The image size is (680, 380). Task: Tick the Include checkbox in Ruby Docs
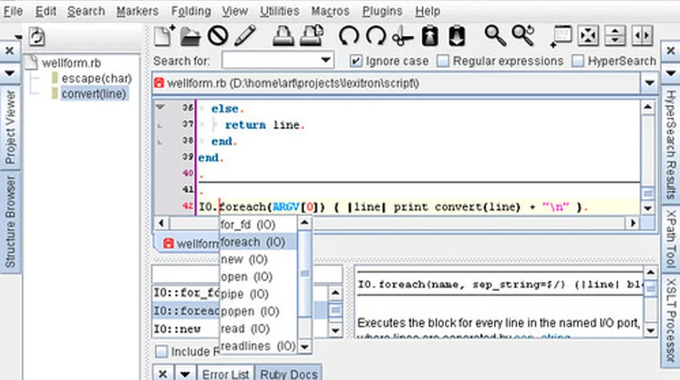[161, 351]
